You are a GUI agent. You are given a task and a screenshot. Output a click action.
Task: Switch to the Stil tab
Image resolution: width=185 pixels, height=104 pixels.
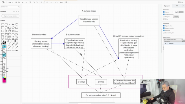click(x=177, y=6)
